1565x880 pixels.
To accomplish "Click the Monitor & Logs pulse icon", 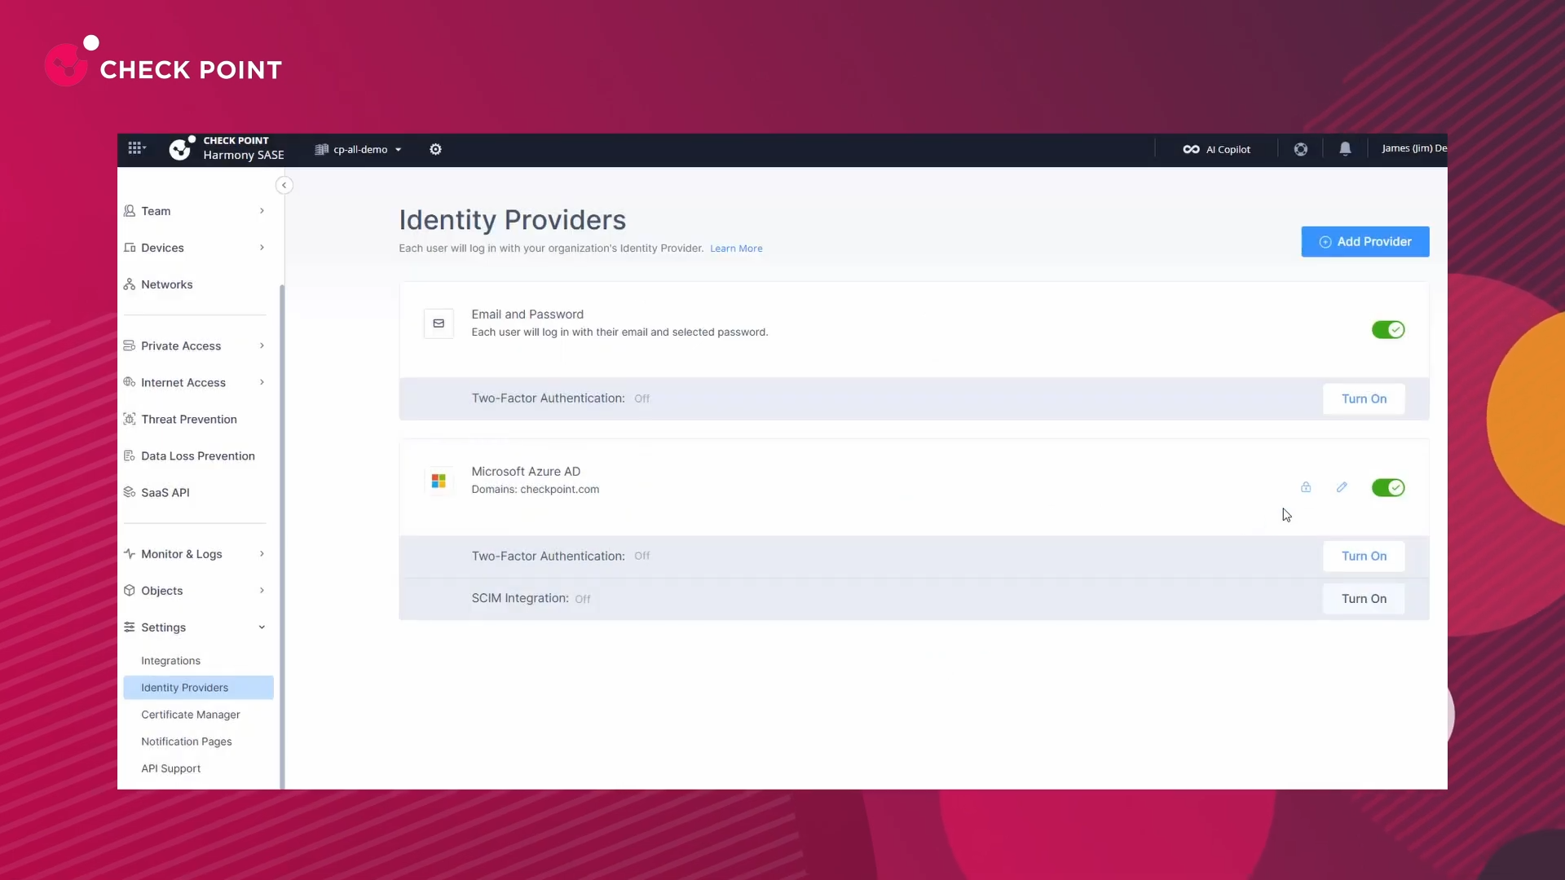I will [129, 554].
